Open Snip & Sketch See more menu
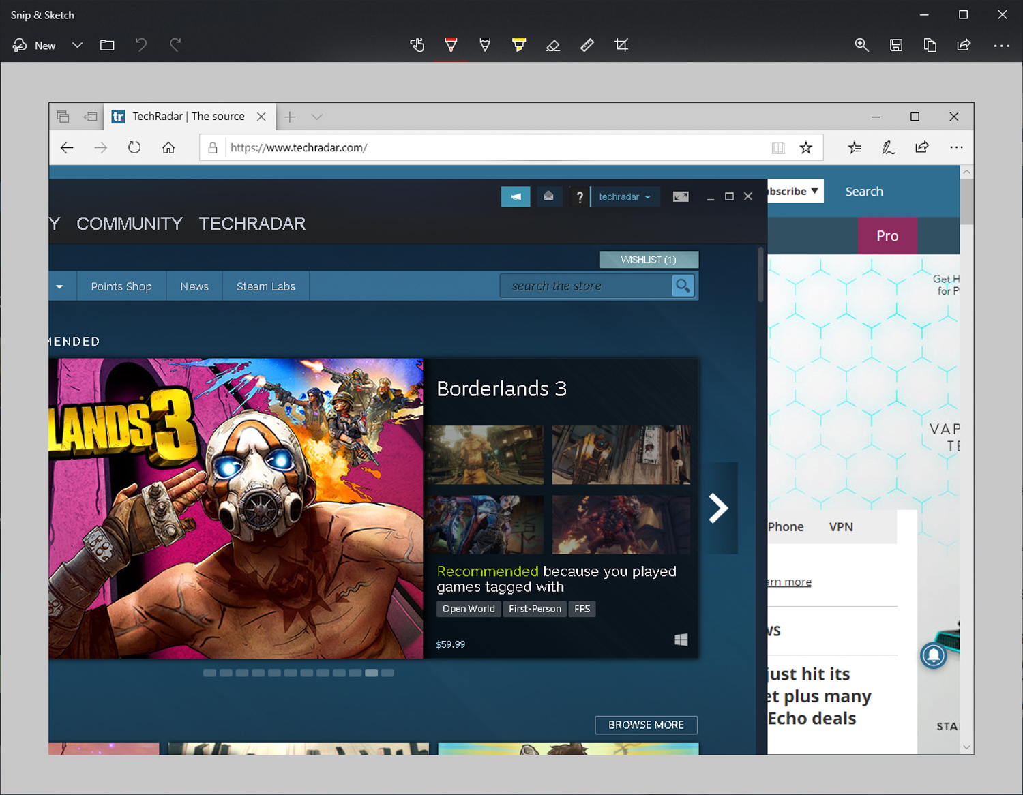Screen dimensions: 1023x795 [x=1001, y=46]
